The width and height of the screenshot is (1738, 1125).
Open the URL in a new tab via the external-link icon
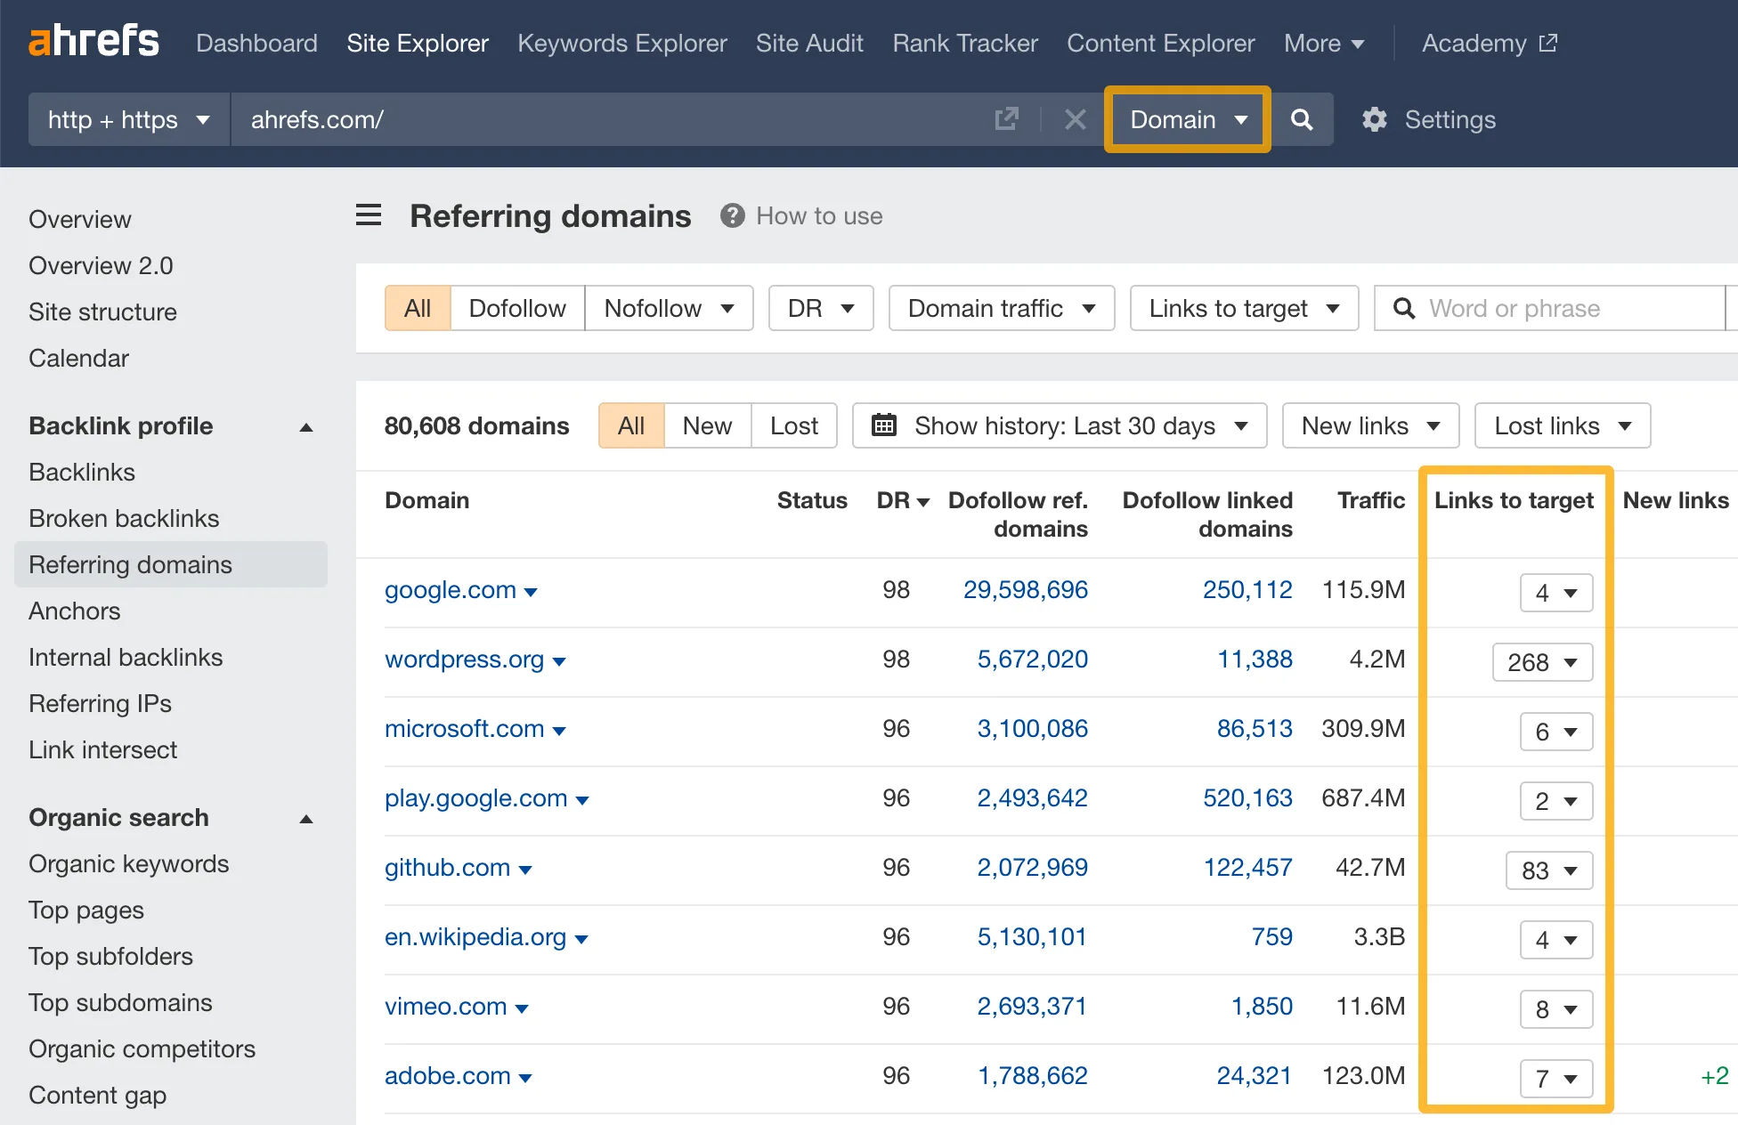[1006, 119]
